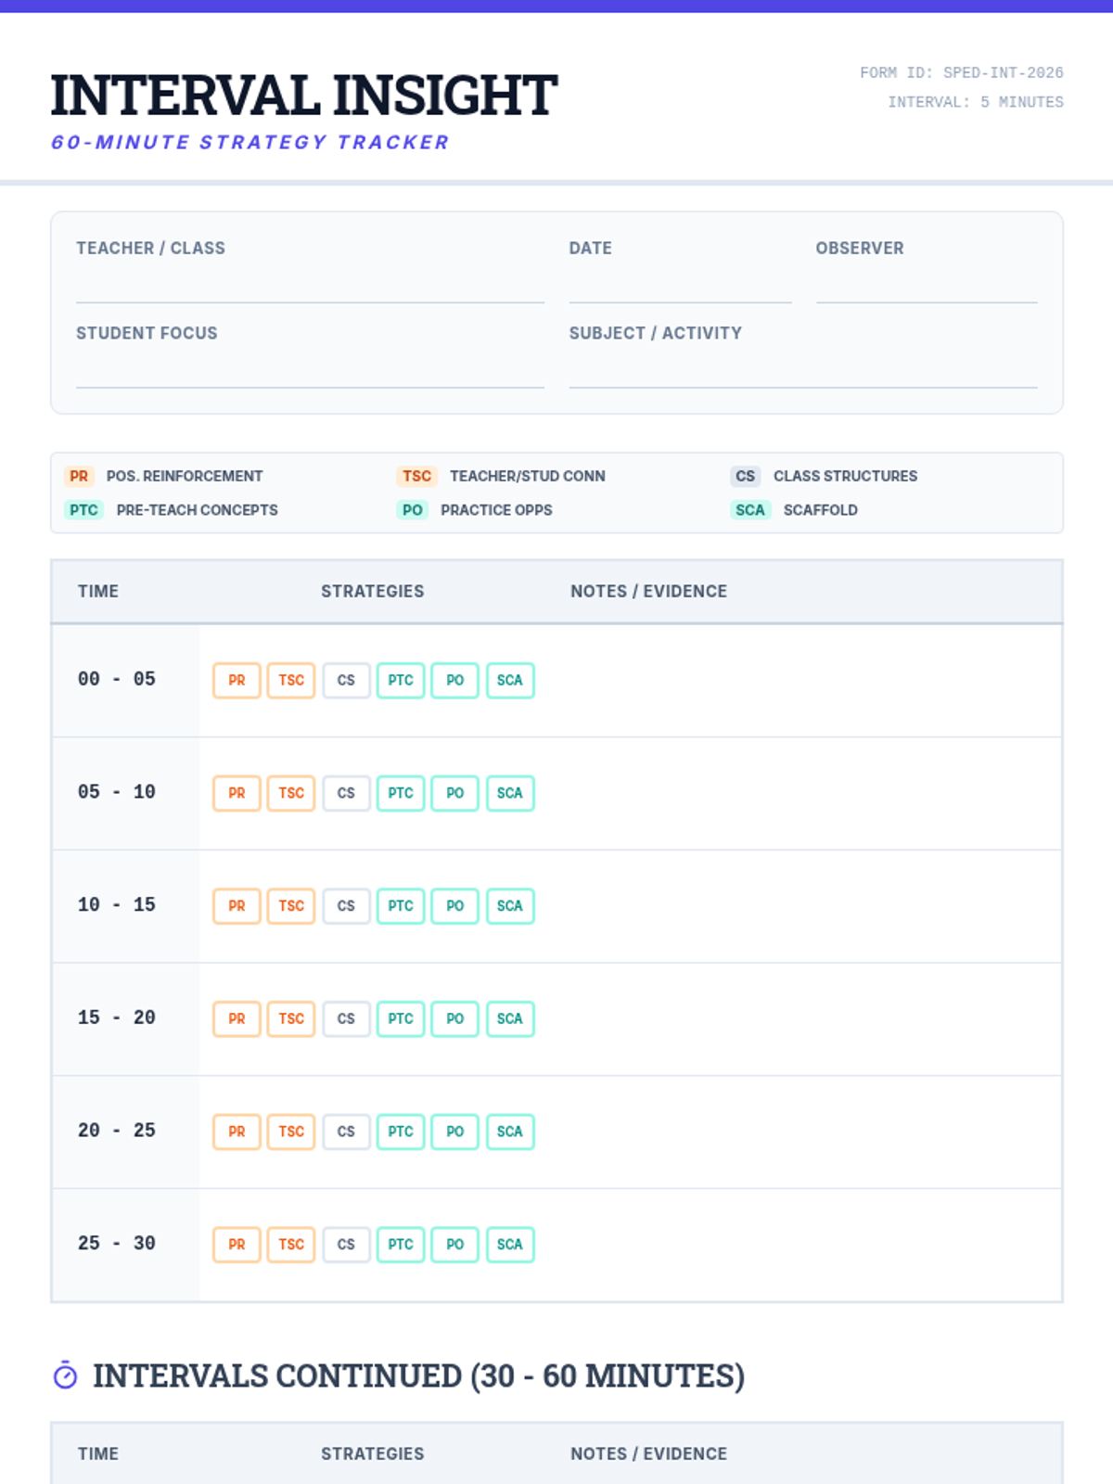Click the Observer field line

[926, 288]
